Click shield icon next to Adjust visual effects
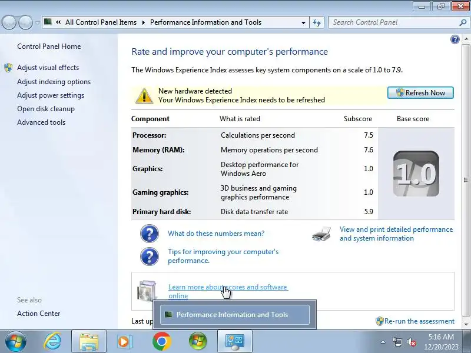Viewport: 471px width, 353px height. pyautogui.click(x=8, y=68)
